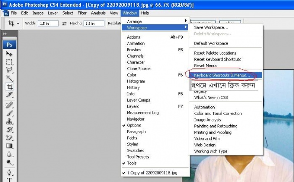The image size is (294, 182).
Task: Select the Eyedropper tool
Action: [x=9, y=95]
